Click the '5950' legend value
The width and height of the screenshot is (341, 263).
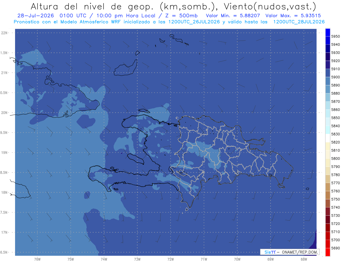335,36
